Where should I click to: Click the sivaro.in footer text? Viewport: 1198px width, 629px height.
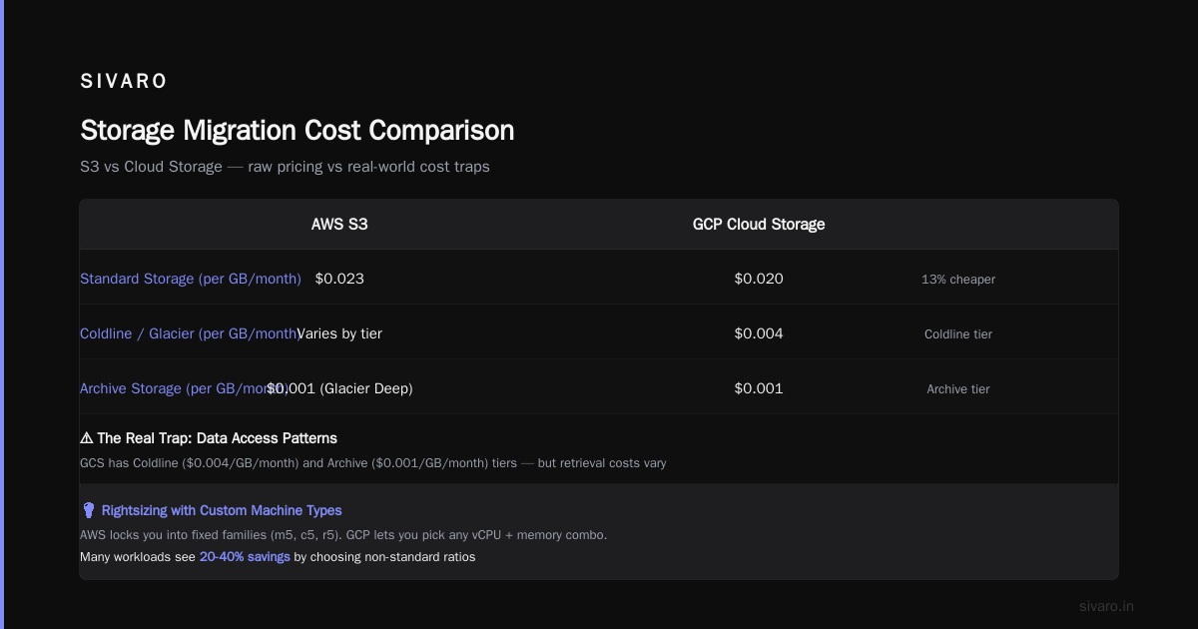pyautogui.click(x=1107, y=606)
